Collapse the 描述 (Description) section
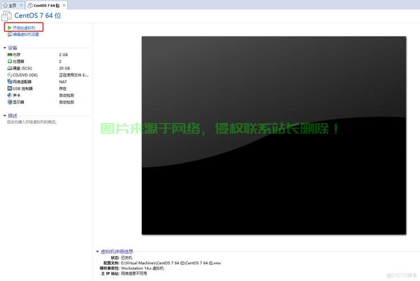Viewport: 420px width, 281px height. 4,115
